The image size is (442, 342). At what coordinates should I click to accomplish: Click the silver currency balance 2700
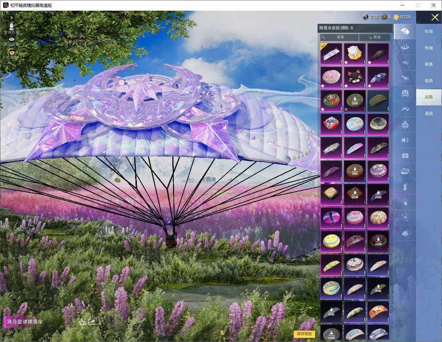(371, 17)
